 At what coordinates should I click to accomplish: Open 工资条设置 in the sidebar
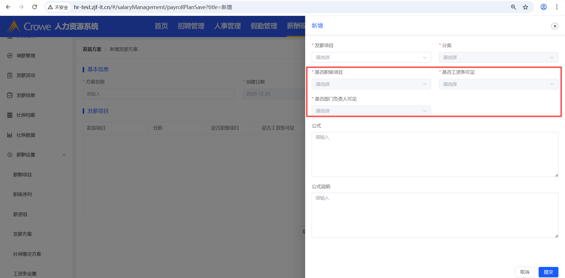point(25,274)
